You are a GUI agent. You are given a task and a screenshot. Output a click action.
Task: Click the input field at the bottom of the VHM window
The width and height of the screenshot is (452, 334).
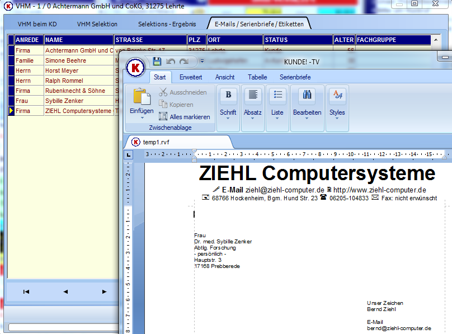(x=64, y=327)
